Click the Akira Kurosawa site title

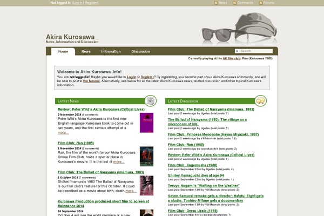click(70, 37)
